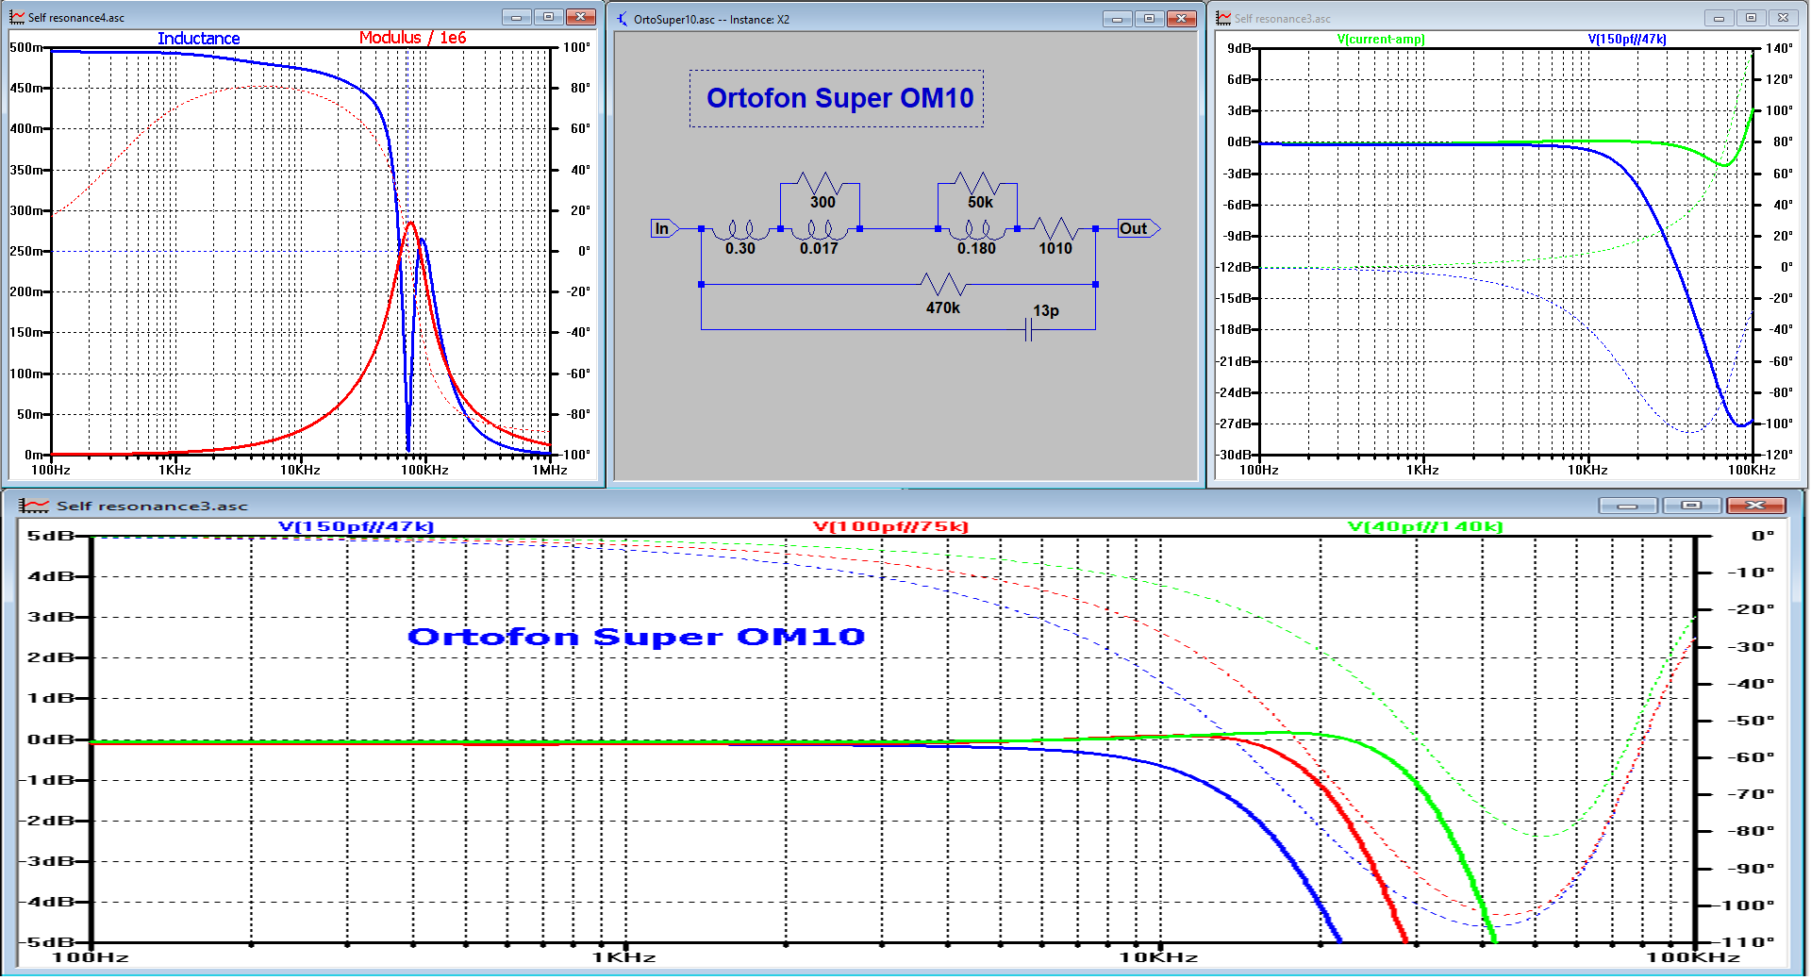Click V(150pf//47k) label in bottom plot

click(x=357, y=526)
